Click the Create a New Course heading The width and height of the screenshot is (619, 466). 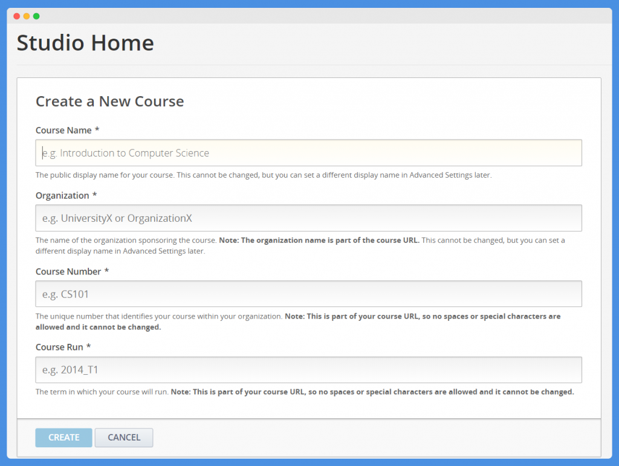pos(109,101)
